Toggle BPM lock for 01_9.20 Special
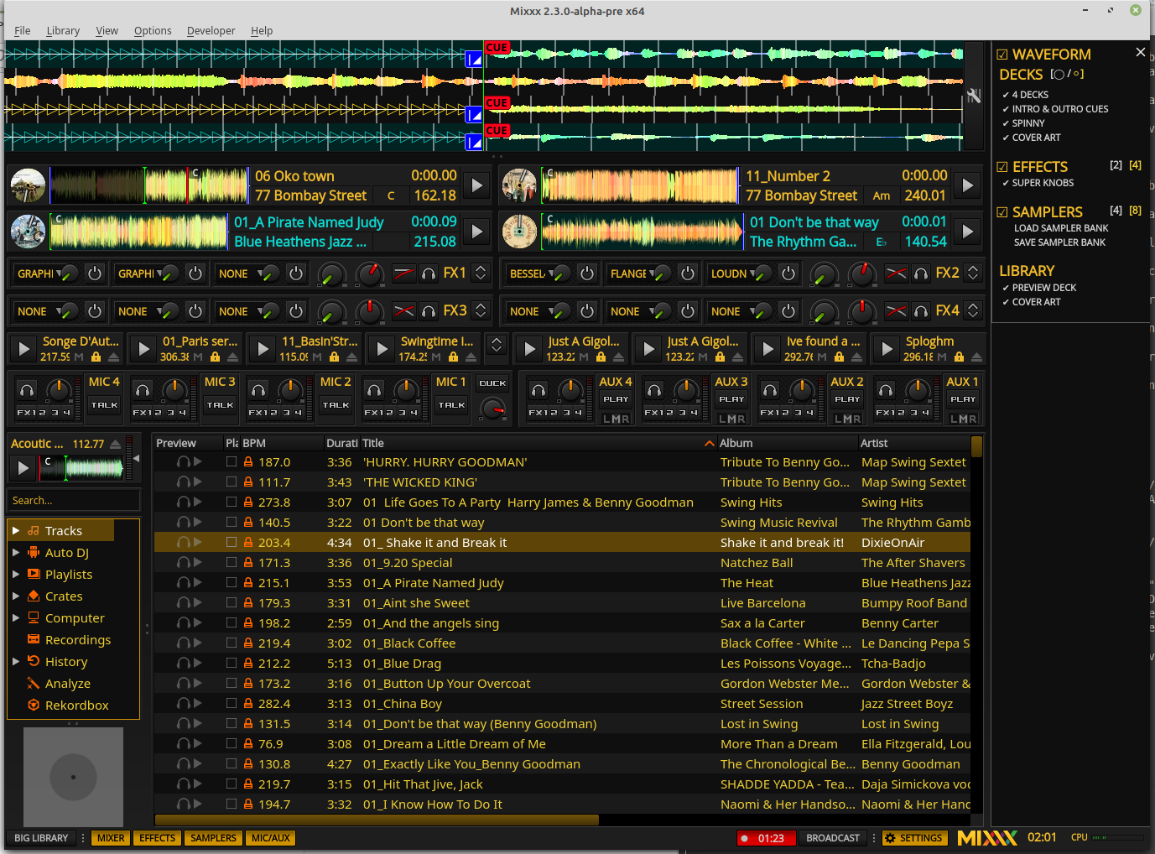The image size is (1155, 854). pyautogui.click(x=248, y=563)
